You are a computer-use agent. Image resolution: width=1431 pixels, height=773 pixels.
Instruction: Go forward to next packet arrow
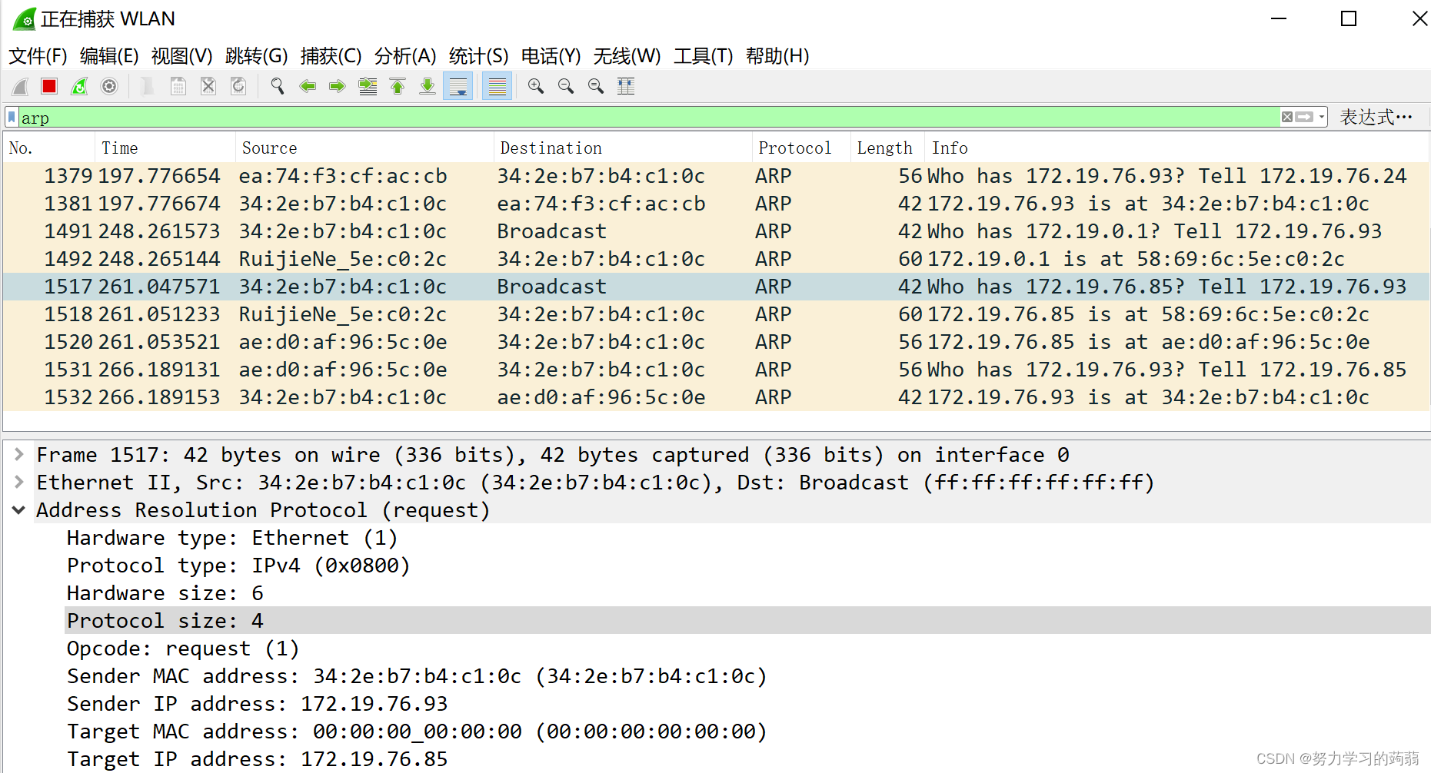pos(337,86)
